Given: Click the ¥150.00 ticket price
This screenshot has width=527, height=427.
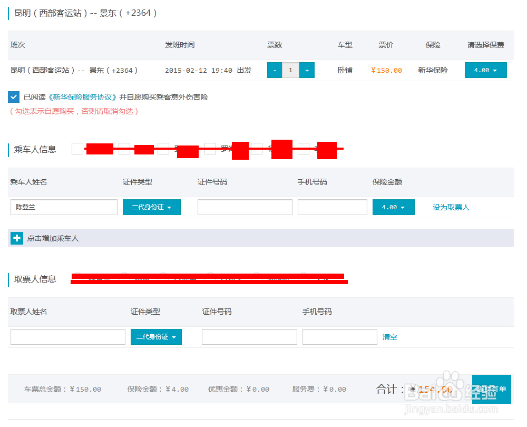Looking at the screenshot, I should (x=386, y=70).
